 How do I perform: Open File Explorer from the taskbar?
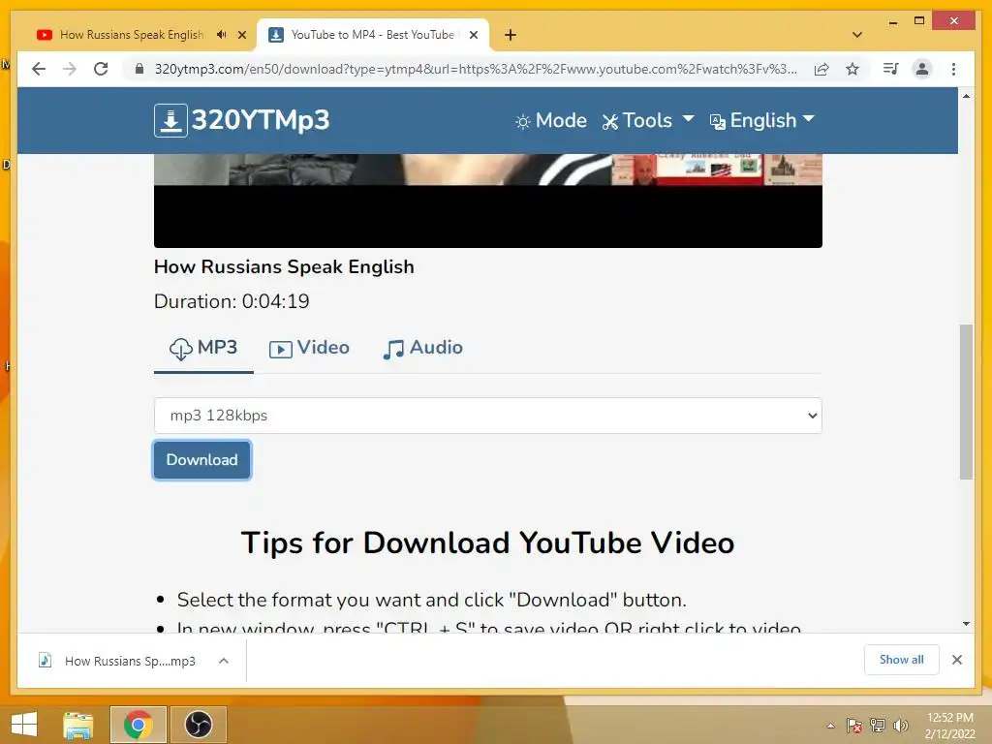[78, 725]
